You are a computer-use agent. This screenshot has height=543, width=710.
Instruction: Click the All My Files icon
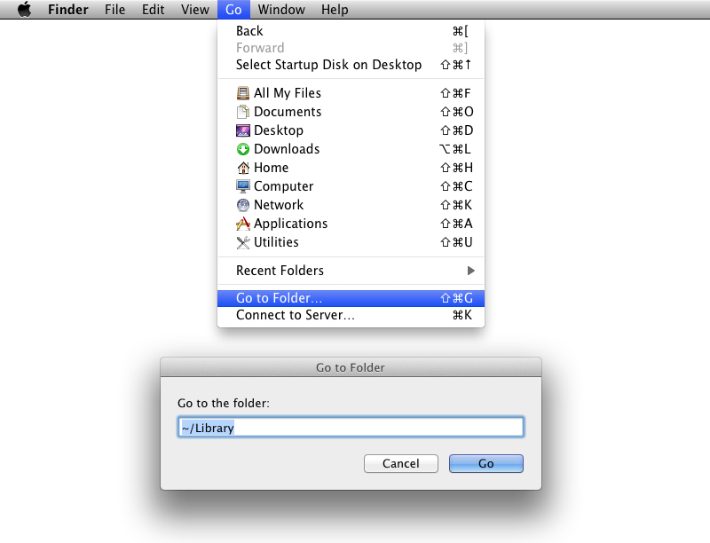[x=243, y=93]
